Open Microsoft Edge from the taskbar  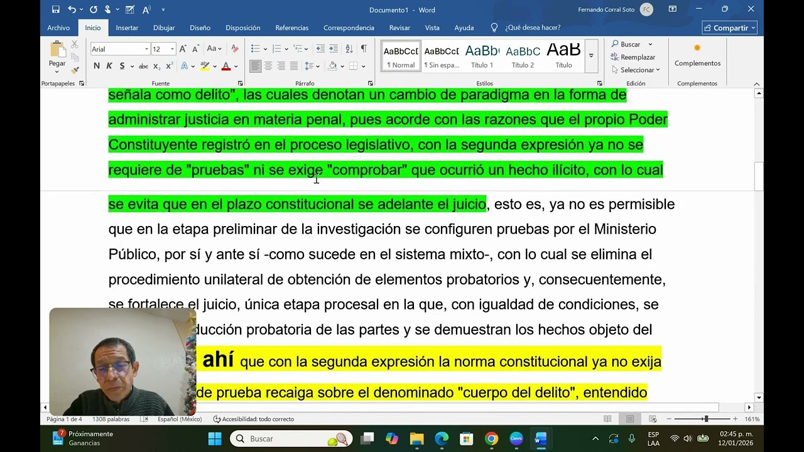[442, 439]
